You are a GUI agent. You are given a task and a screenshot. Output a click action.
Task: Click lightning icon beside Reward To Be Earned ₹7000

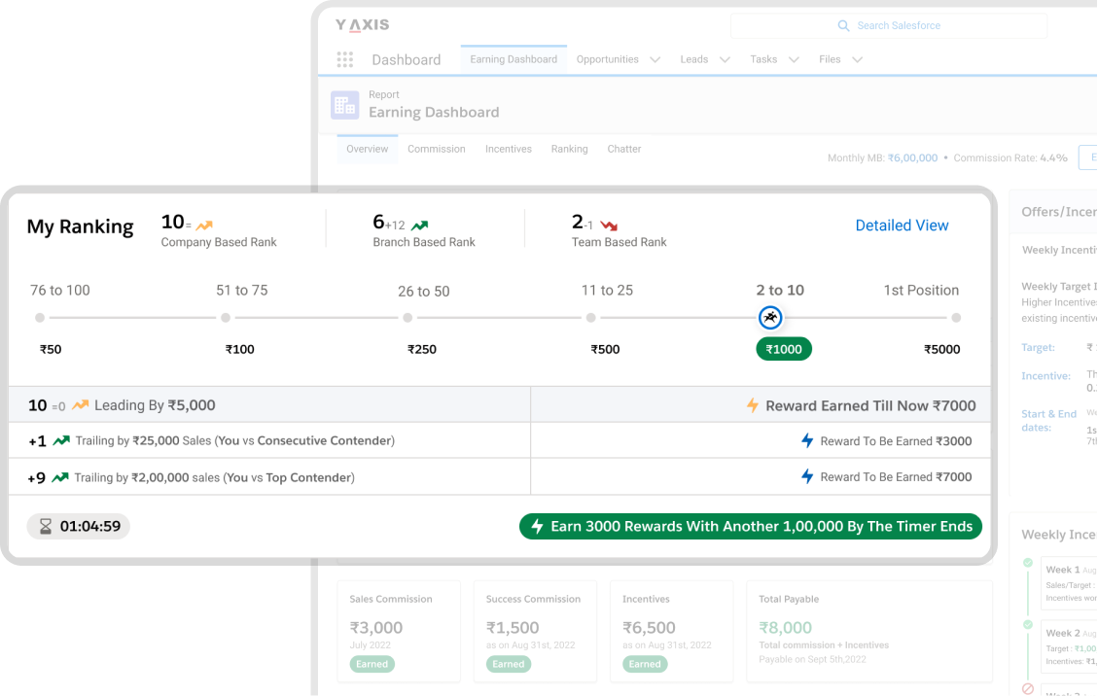[x=807, y=477]
